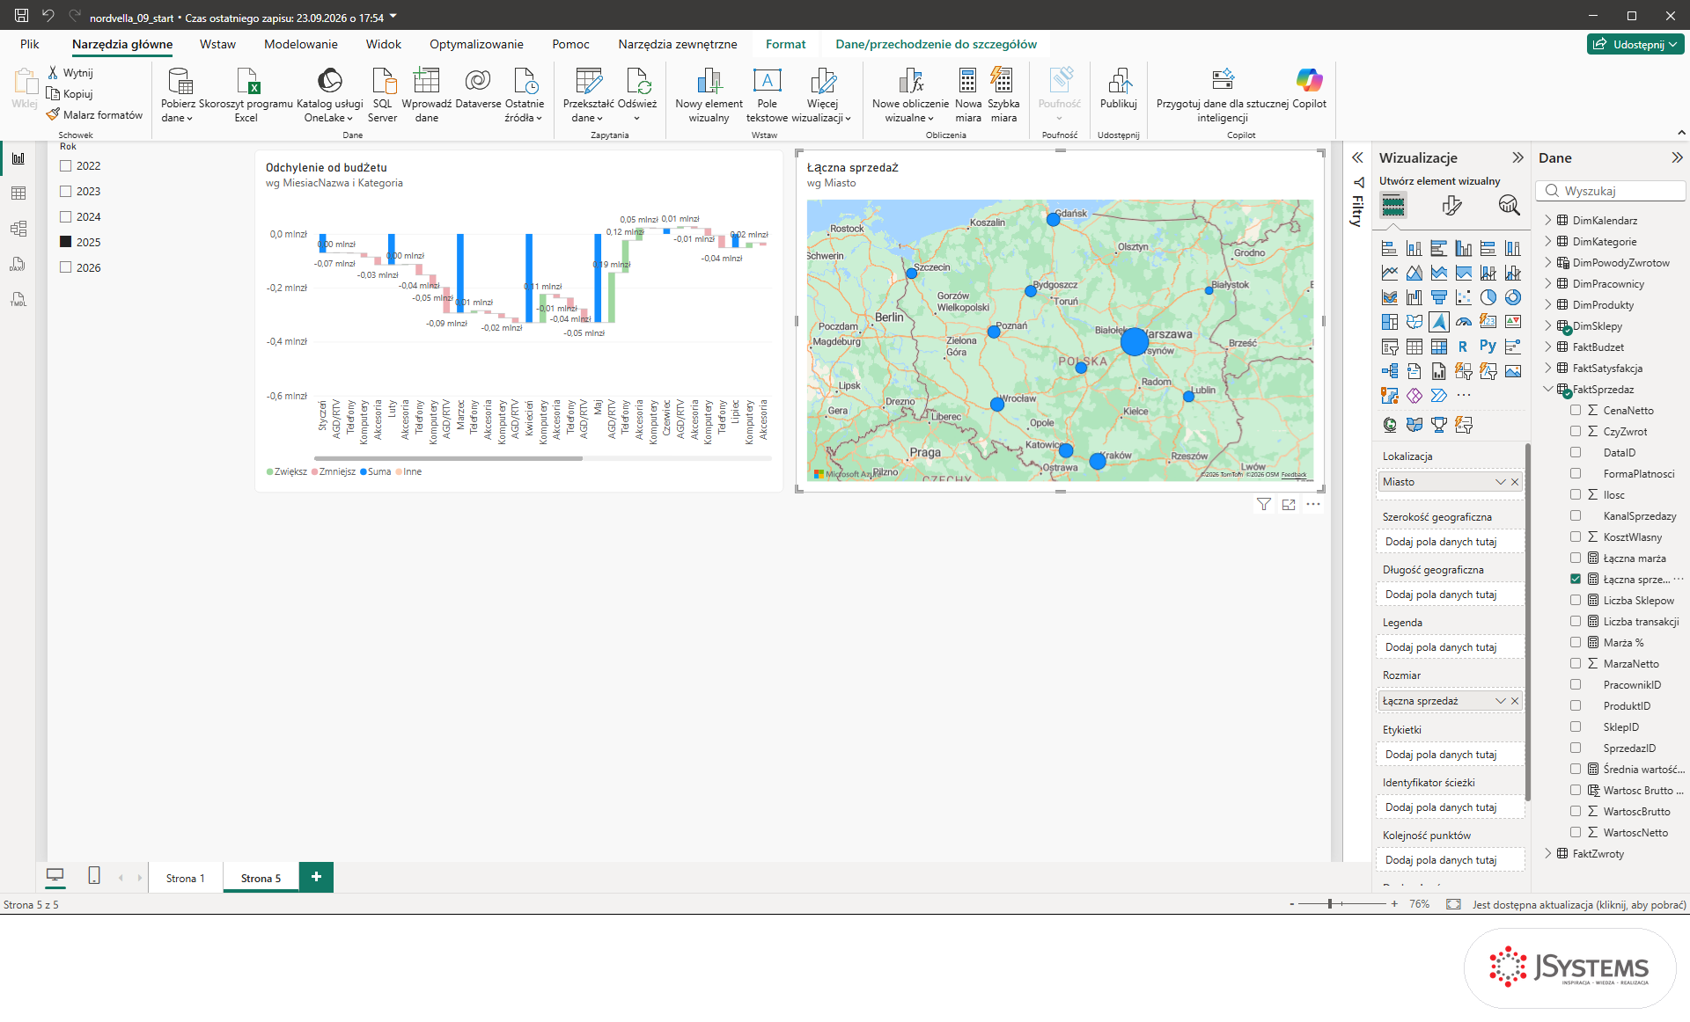The image size is (1690, 1022).
Task: Check the 2022 year slicer box
Action: coord(65,165)
